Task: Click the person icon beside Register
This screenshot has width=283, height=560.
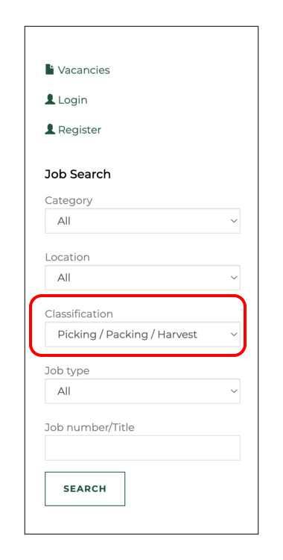Action: click(50, 129)
